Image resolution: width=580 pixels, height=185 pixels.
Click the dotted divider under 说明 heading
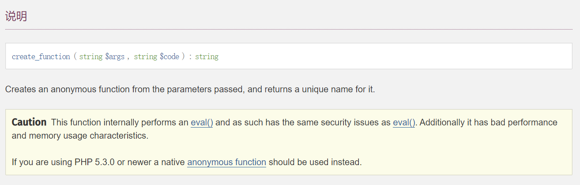point(289,29)
